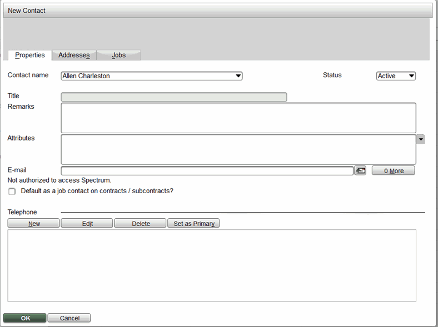Click the OK button
Viewport: 438px width, 327px height.
(25, 318)
